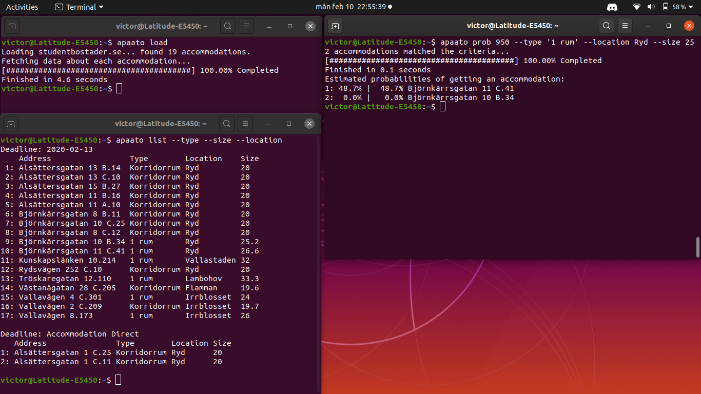
Task: Click '2 accommodations matched the criteria' line
Action: click(x=417, y=51)
